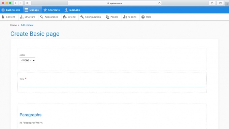Click the Extend puzzle piece icon

(65, 17)
